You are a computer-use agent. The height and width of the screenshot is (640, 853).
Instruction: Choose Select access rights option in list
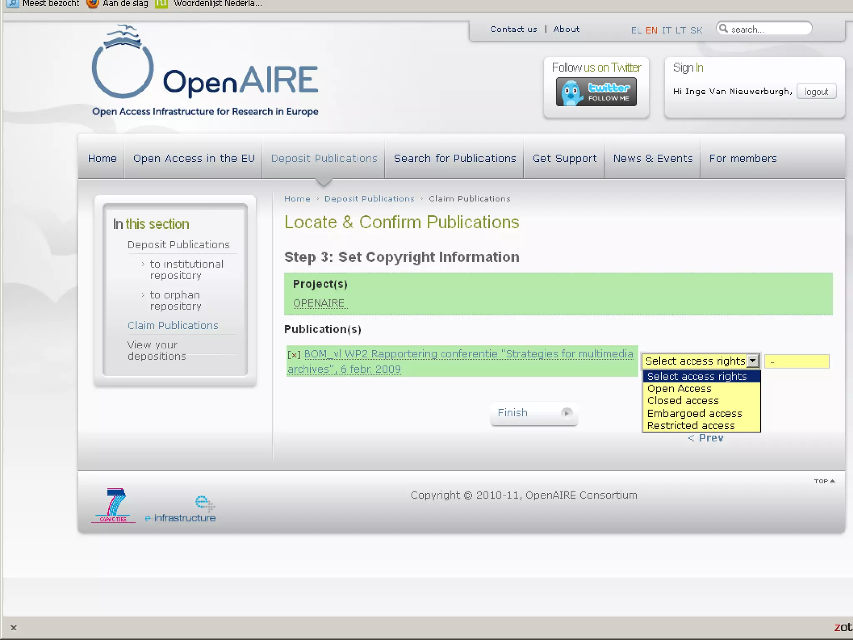click(701, 376)
